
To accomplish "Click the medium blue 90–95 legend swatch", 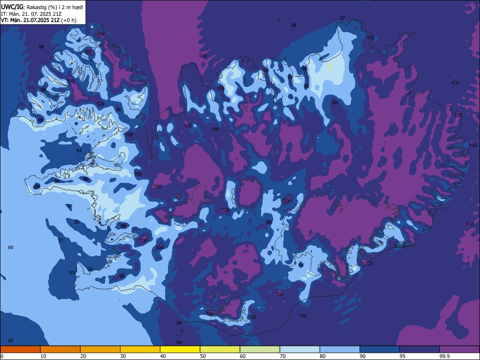I will pos(380,349).
